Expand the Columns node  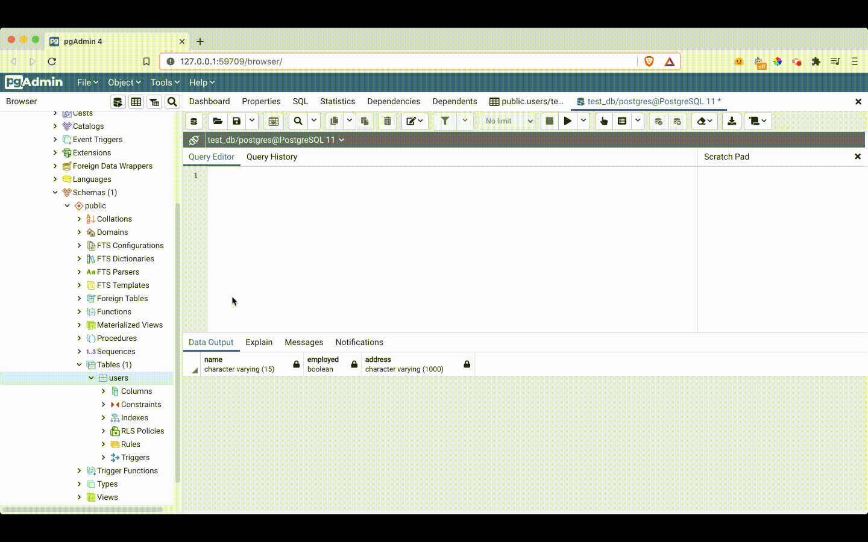pos(104,391)
